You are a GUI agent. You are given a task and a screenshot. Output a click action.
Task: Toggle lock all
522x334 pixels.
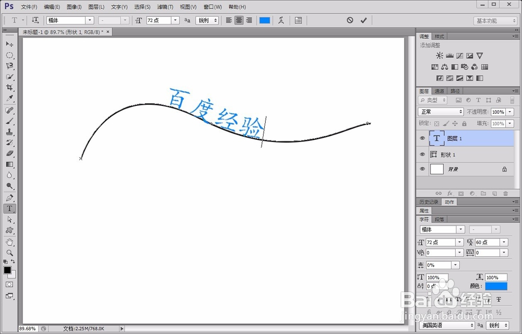coord(464,123)
